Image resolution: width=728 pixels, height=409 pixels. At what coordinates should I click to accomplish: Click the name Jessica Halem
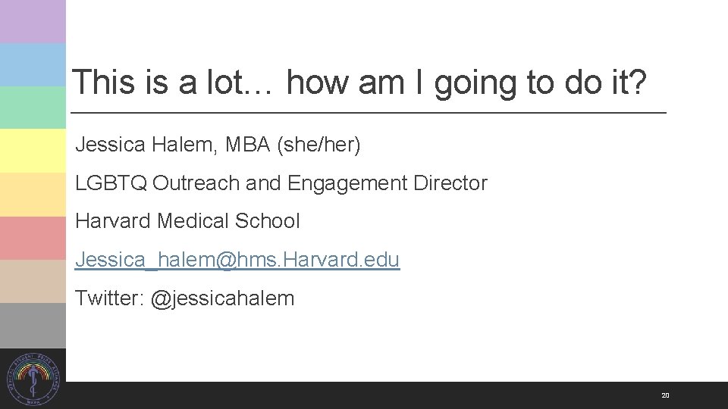tap(144, 145)
